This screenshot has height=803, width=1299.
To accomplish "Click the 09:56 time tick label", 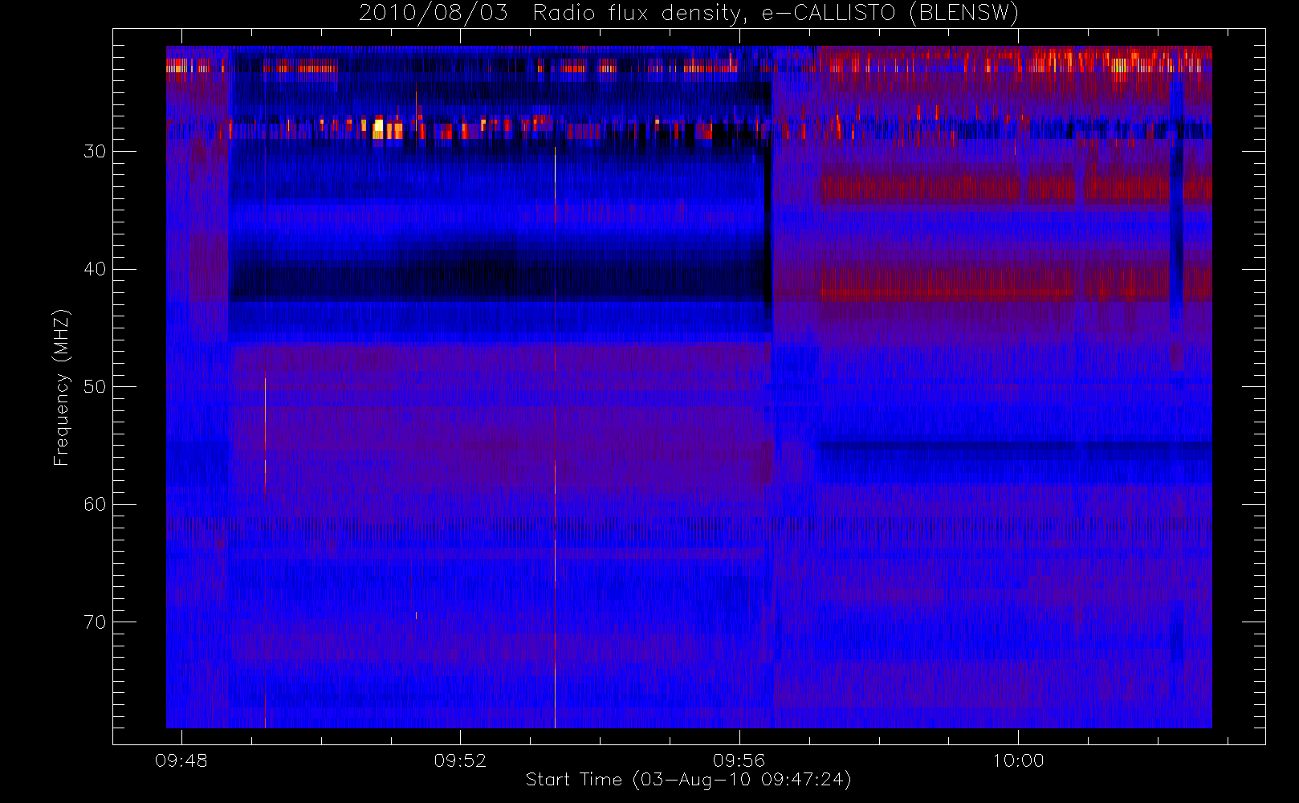I will 739,760.
